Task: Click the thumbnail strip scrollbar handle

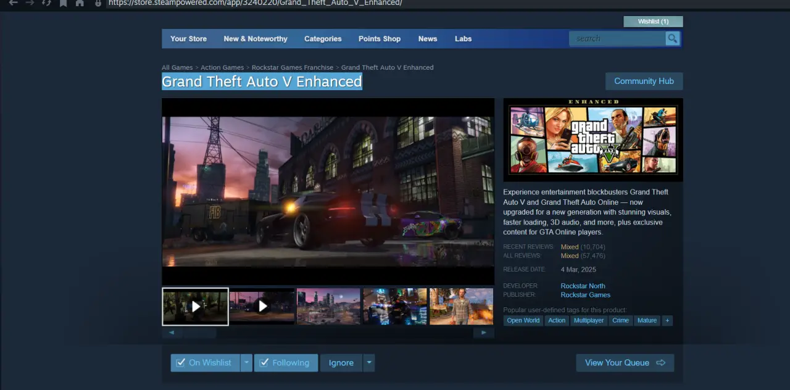Action: coord(199,333)
